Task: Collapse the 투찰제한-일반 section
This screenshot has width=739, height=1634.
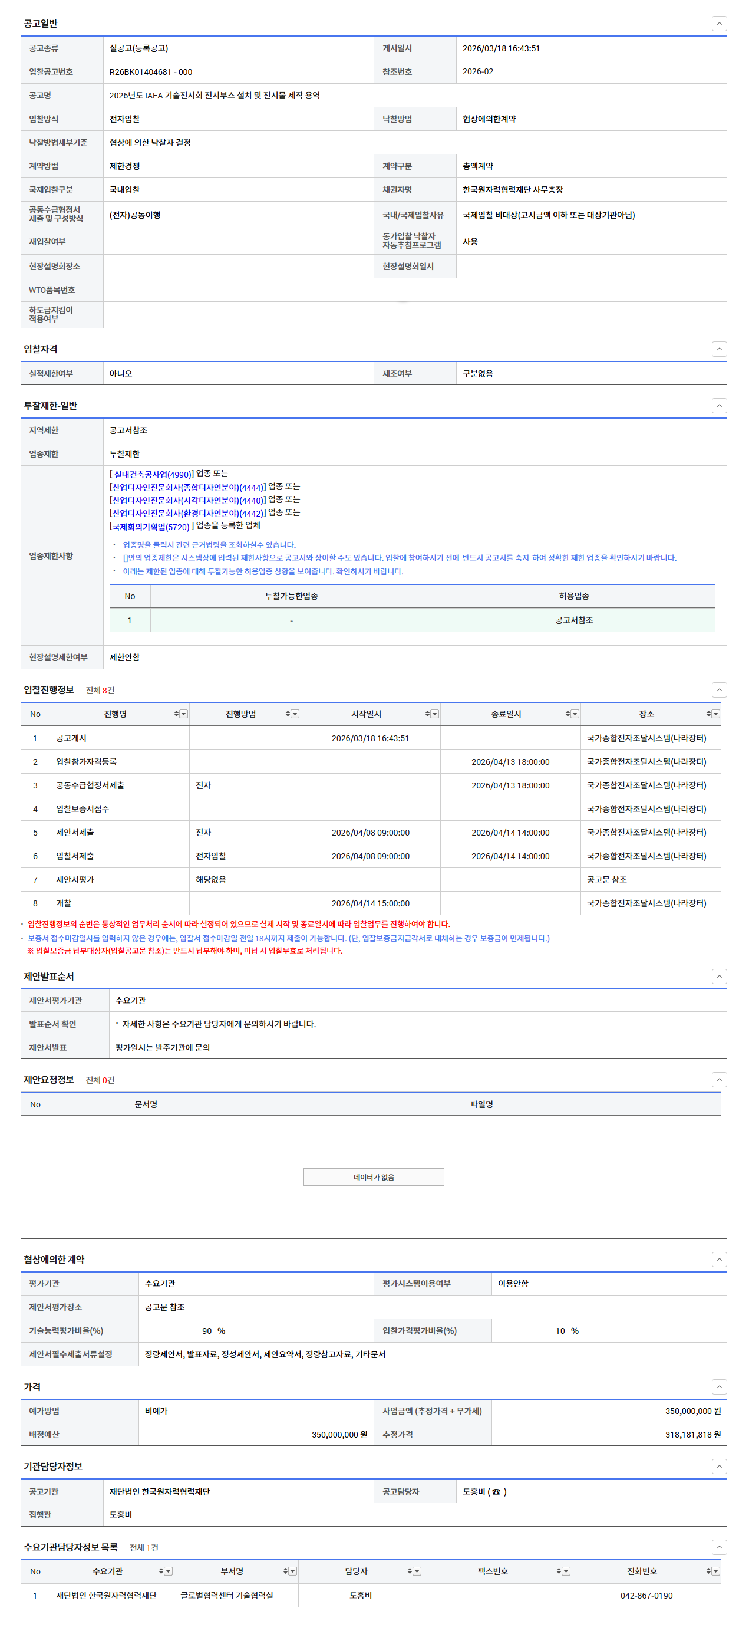Action: click(719, 405)
